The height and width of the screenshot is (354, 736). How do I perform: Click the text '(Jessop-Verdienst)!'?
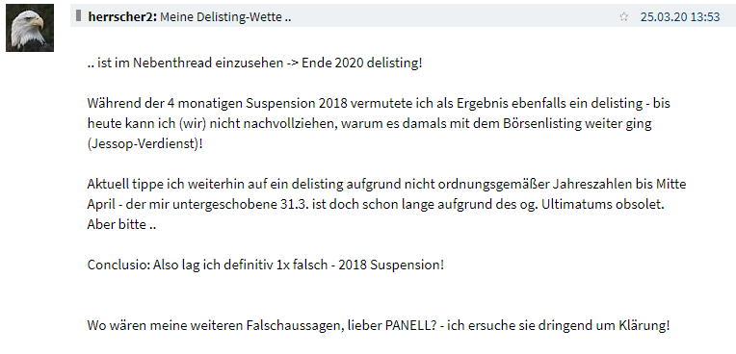(145, 144)
